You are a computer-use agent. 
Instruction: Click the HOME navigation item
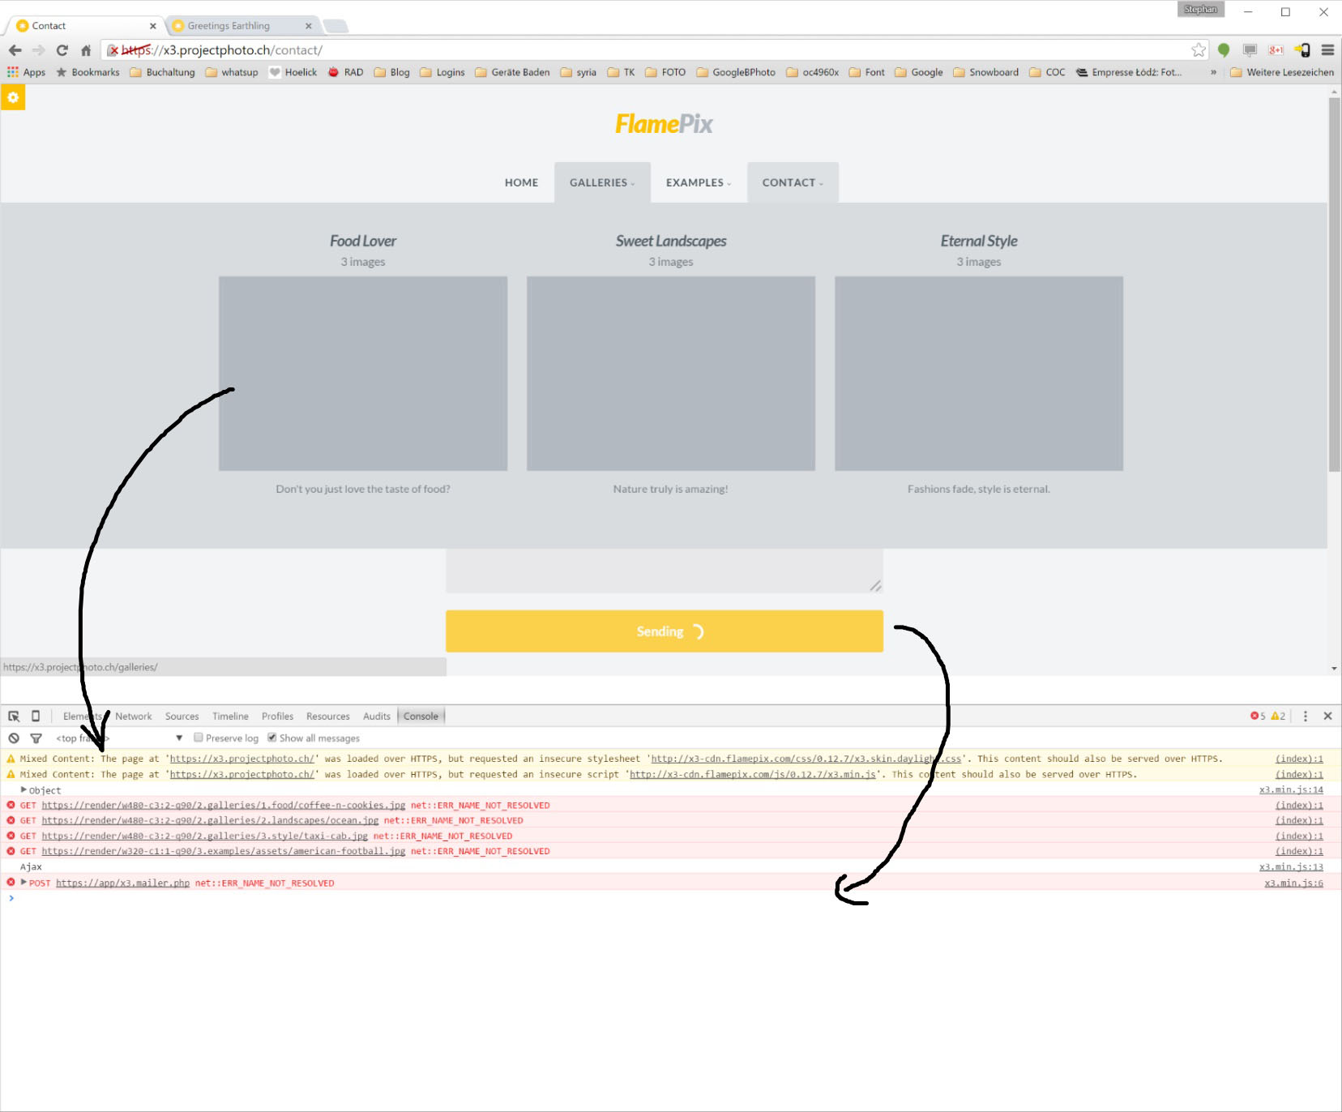pos(521,182)
